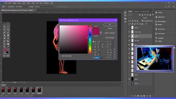176x99 pixels.
Task: Hide the hair copy layer
Action: tap(129, 40)
